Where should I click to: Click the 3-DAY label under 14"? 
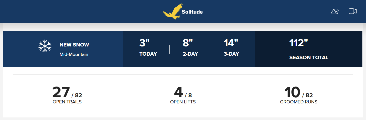coord(231,54)
